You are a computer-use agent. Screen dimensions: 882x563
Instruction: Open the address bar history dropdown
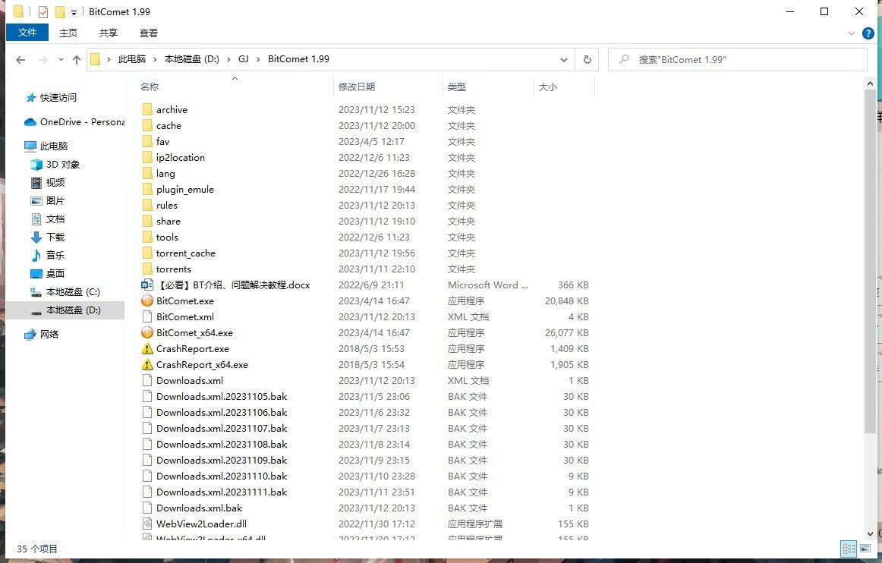point(564,60)
